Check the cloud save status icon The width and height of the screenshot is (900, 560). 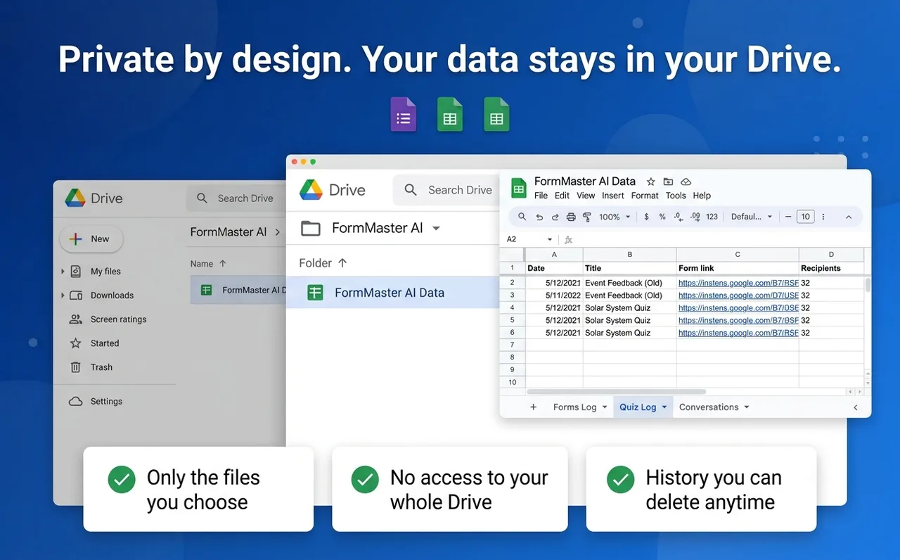point(686,182)
